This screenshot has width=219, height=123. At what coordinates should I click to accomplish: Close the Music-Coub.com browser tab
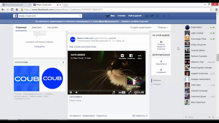pyautogui.click(x=61, y=5)
